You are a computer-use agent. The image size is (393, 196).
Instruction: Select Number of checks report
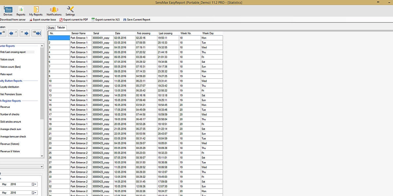tap(10, 114)
